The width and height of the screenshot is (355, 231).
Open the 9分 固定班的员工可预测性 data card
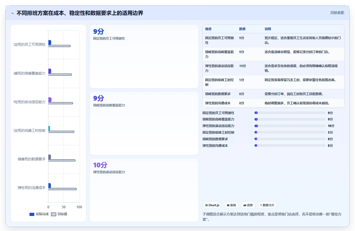(144, 56)
